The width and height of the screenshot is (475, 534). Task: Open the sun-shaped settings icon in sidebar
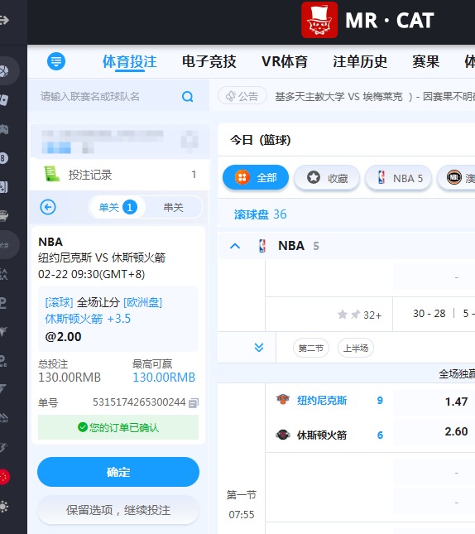[x=4, y=507]
